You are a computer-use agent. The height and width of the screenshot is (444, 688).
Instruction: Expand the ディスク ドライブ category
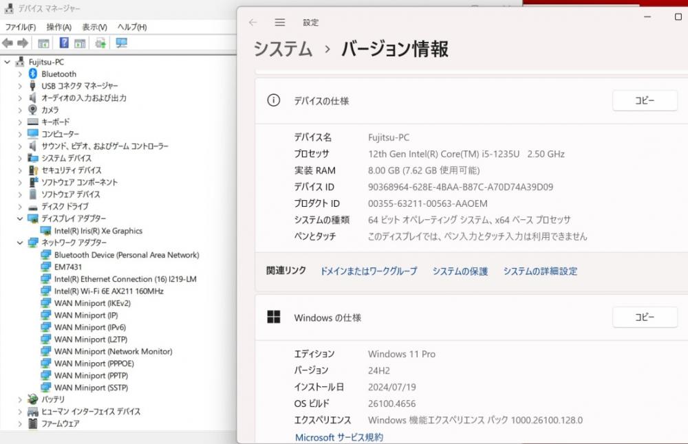(x=20, y=206)
